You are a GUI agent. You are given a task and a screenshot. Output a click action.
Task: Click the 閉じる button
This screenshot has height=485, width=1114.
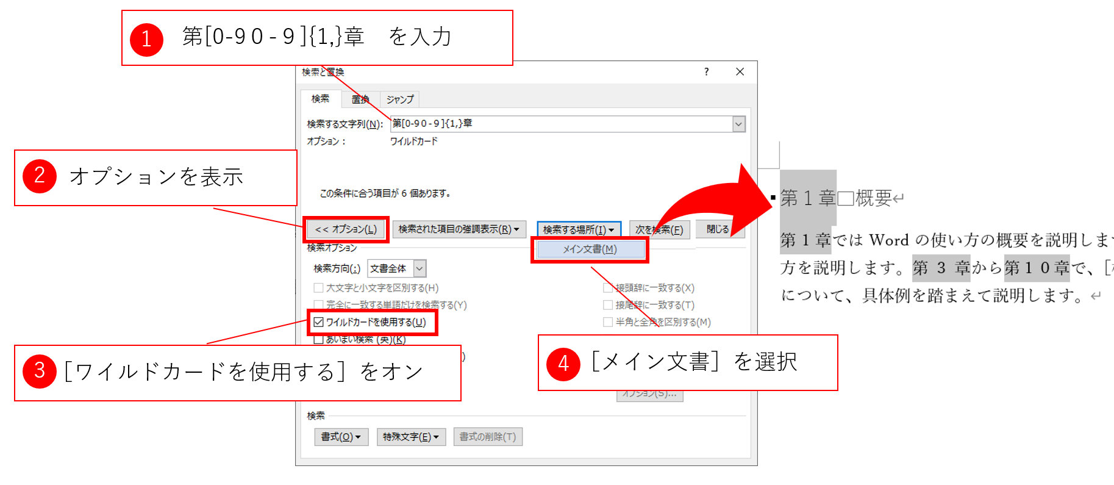[718, 229]
